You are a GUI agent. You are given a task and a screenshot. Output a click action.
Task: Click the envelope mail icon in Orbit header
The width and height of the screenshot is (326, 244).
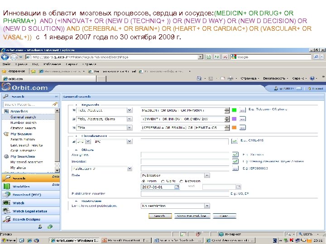click(x=299, y=89)
